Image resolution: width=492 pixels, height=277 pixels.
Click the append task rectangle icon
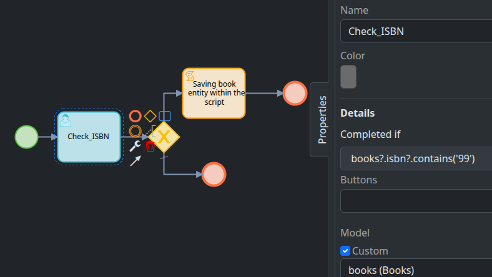[x=165, y=116]
